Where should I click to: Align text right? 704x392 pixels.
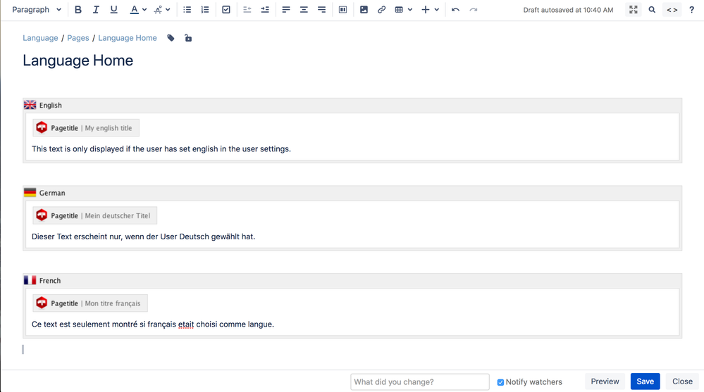point(321,9)
